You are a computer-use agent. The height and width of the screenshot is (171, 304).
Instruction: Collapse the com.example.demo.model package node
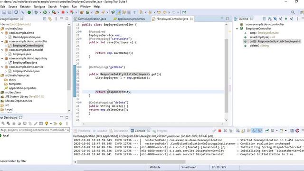click(2, 50)
